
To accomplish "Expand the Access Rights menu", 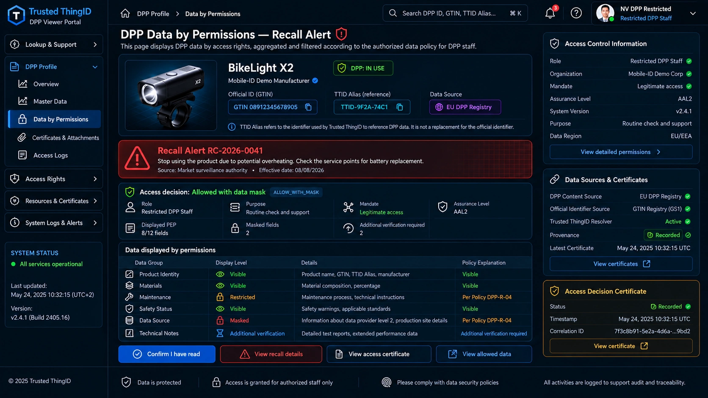I will pos(54,179).
